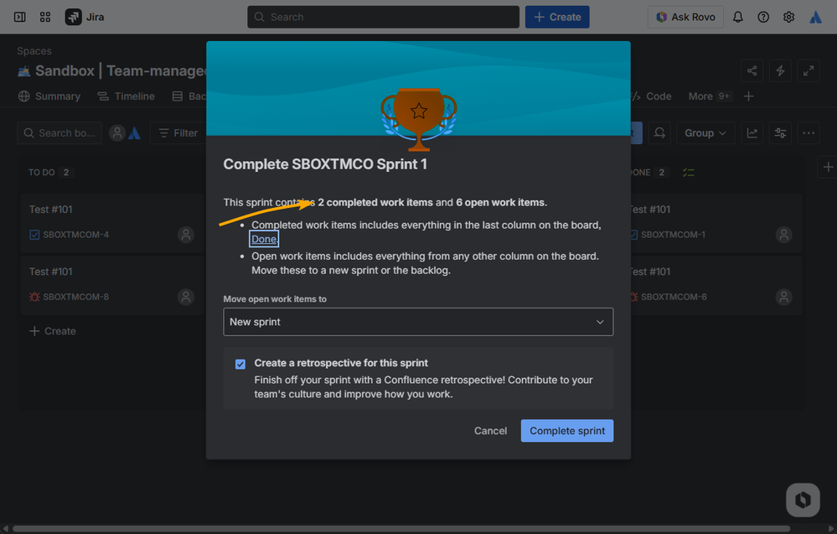
Task: Click the TO DO column header
Action: pyautogui.click(x=42, y=173)
